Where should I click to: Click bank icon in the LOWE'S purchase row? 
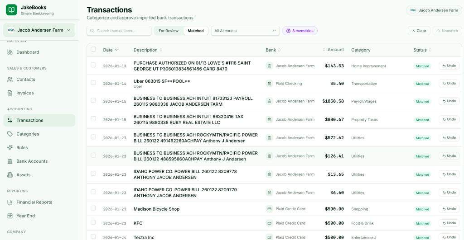[x=269, y=66]
